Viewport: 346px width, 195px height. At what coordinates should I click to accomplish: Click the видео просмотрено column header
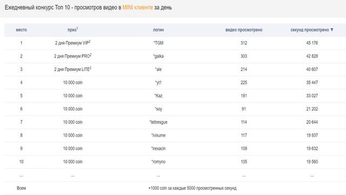coord(244,30)
